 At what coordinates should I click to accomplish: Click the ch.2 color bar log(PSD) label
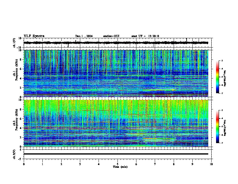click(x=225, y=128)
